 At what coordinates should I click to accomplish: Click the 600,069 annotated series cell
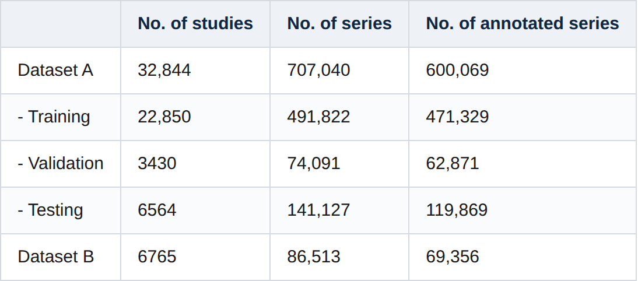457,71
